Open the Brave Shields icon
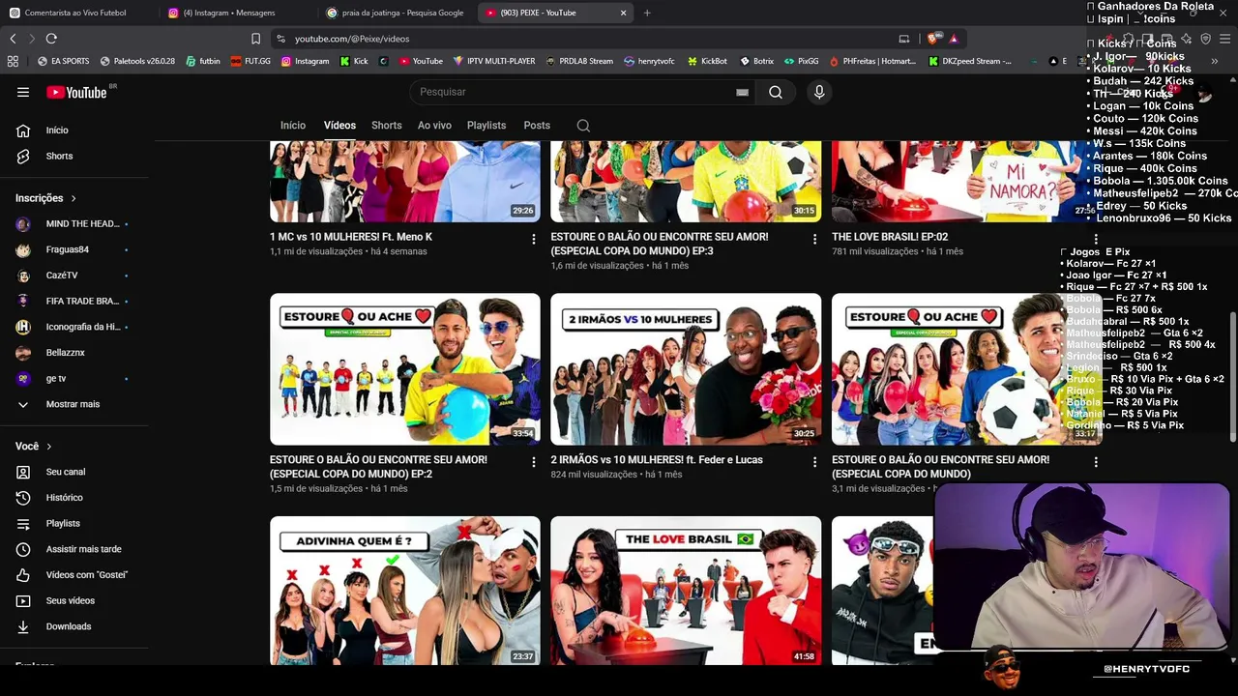 point(932,39)
